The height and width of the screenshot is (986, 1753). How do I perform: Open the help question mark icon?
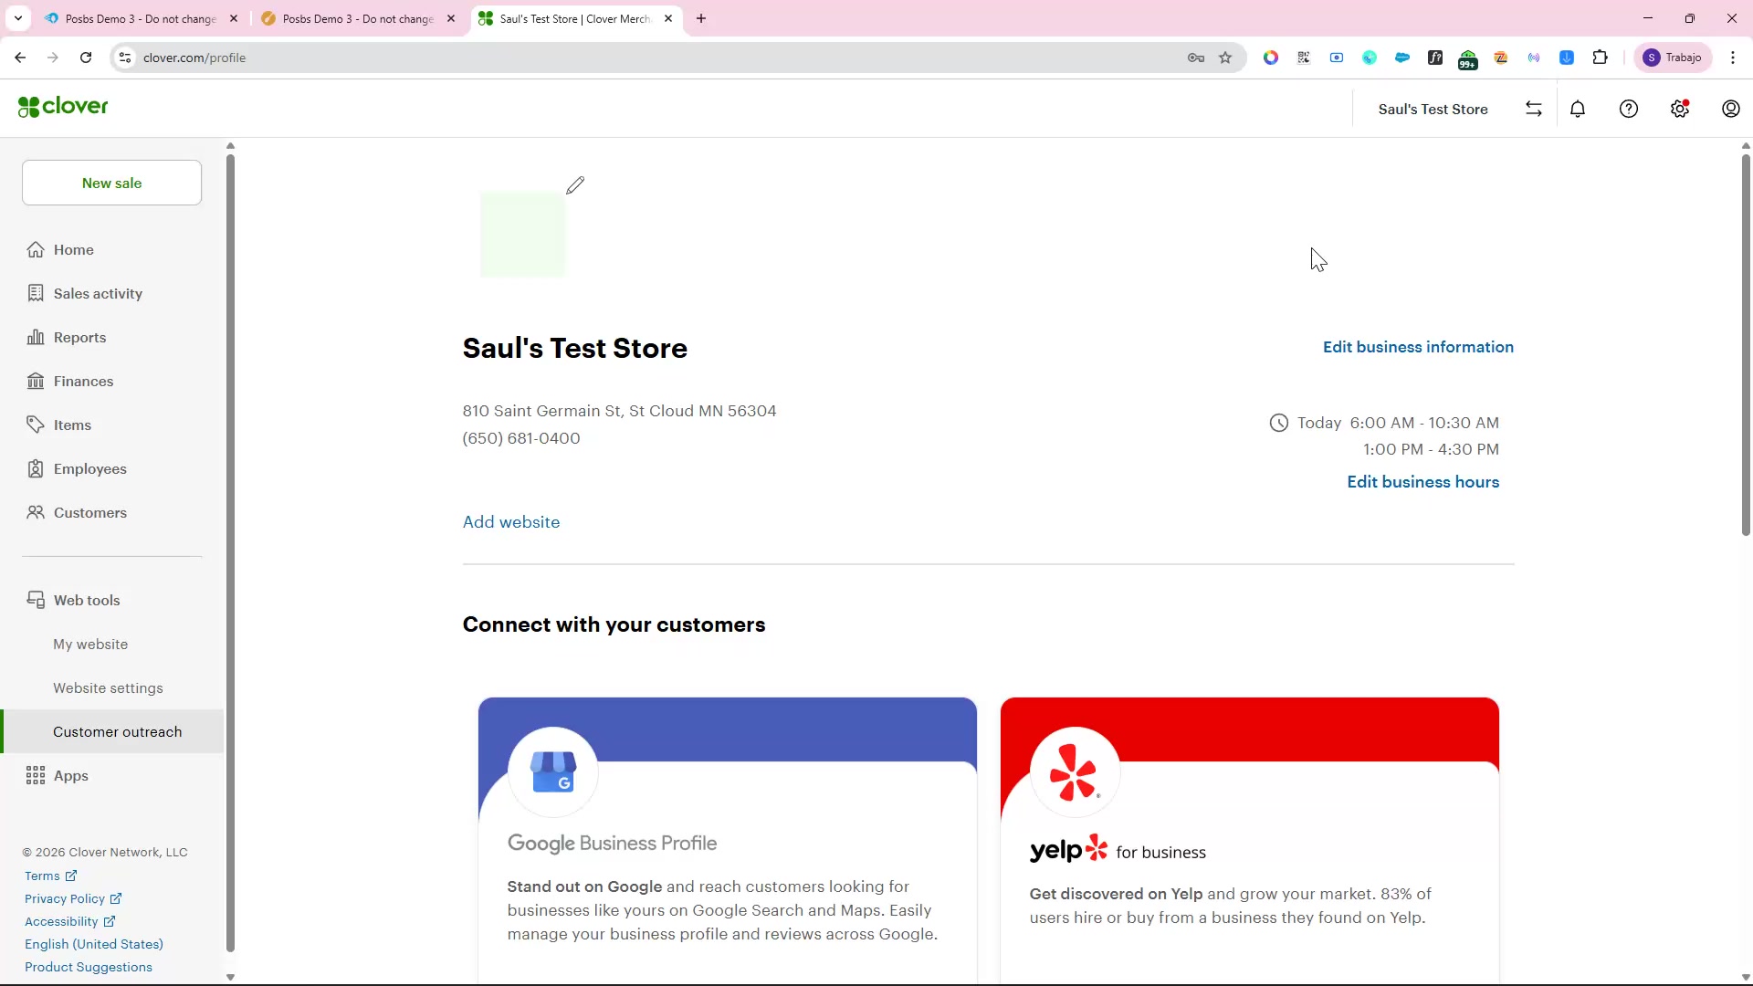click(x=1629, y=110)
